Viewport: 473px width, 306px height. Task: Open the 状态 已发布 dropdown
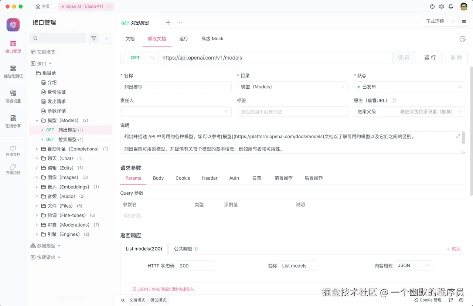[409, 87]
